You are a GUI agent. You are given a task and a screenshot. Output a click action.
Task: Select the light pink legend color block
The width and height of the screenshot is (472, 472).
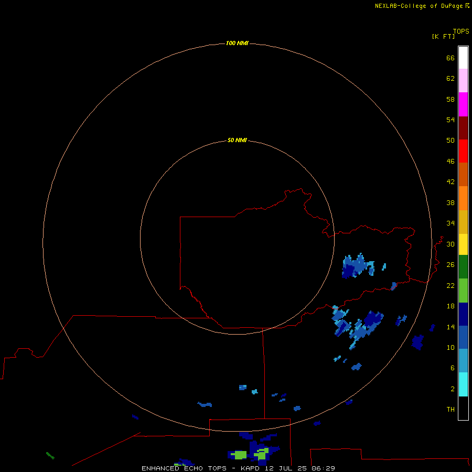pos(463,81)
